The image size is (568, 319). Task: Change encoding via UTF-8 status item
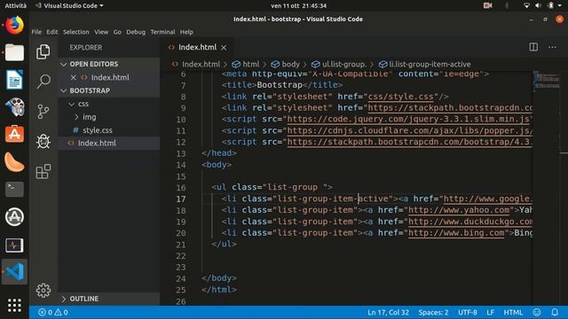pos(468,312)
